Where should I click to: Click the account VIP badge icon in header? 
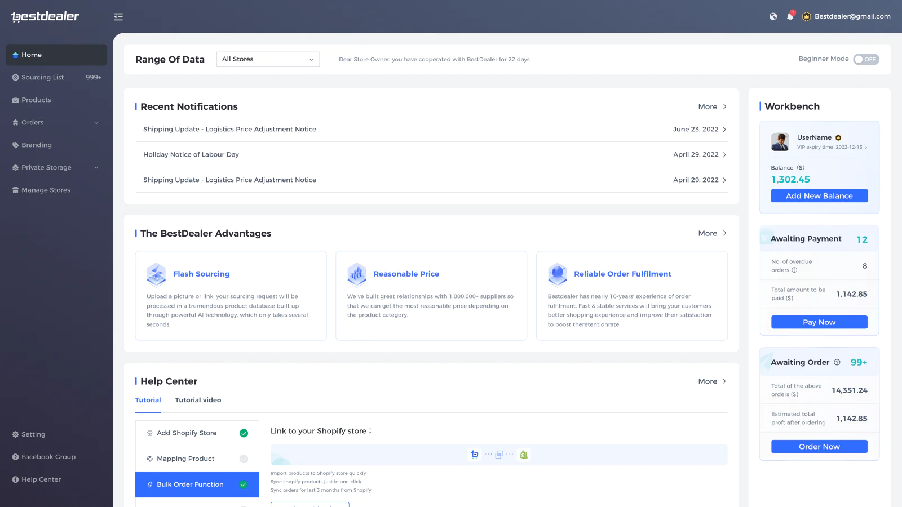click(807, 16)
